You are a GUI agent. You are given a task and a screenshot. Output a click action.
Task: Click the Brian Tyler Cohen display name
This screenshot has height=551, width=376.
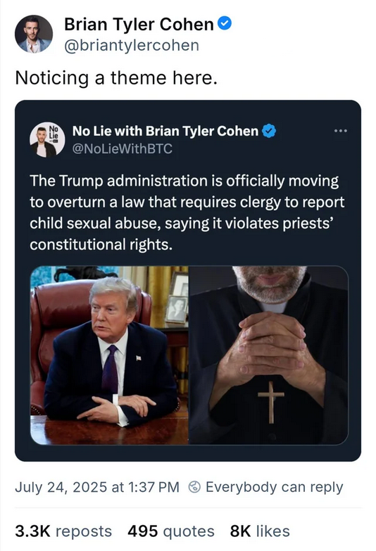139,24
